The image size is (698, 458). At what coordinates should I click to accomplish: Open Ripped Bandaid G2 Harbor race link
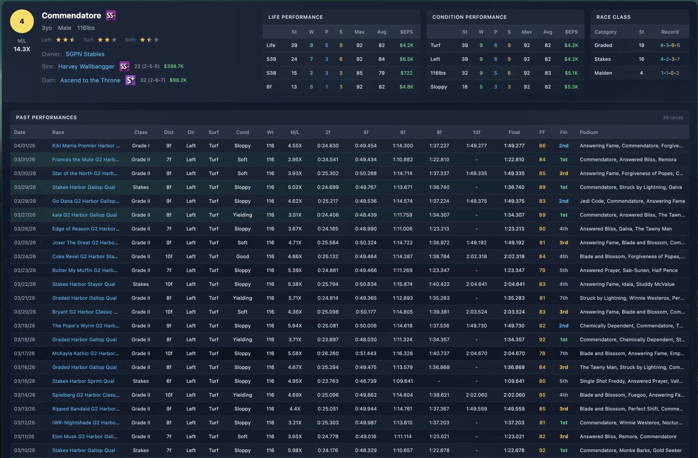[x=86, y=408]
